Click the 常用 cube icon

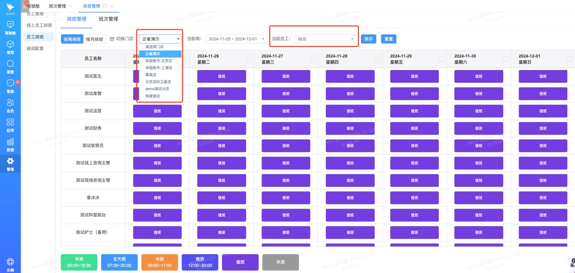pos(10,45)
